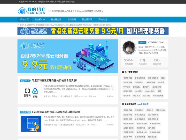Click the 免费云服务器 tag

(x=142, y=123)
